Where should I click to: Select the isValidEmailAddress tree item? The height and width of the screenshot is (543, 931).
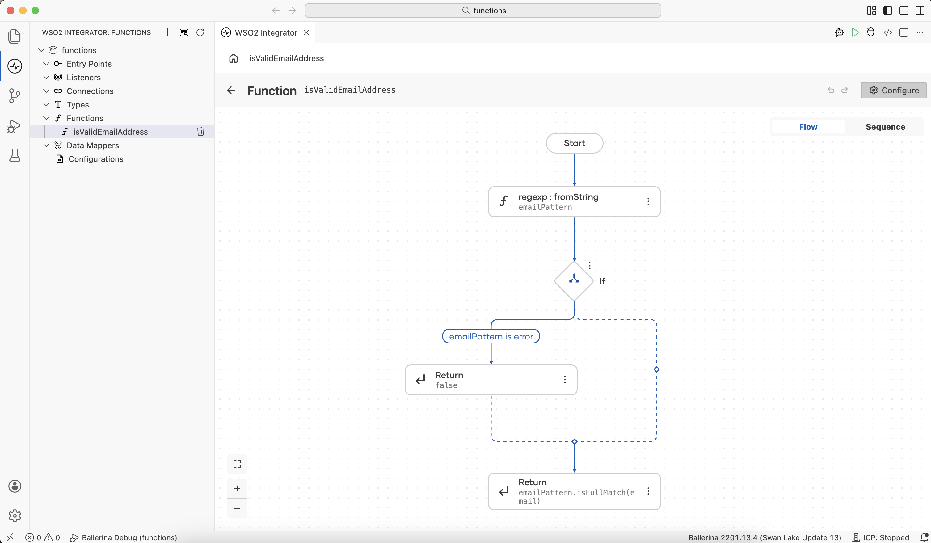122,132
